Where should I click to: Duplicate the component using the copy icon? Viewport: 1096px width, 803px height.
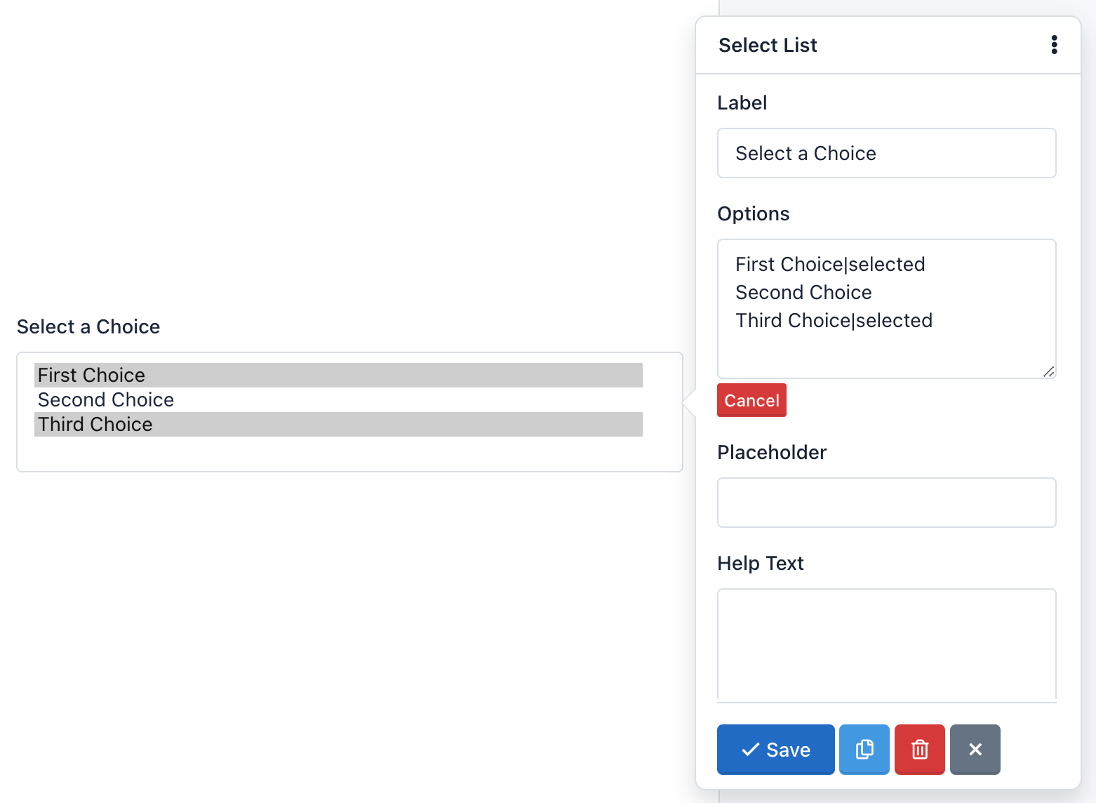coord(864,749)
